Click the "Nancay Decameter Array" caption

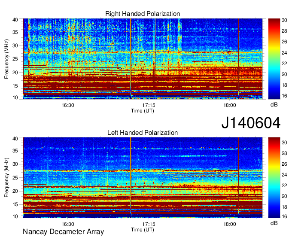63,232
